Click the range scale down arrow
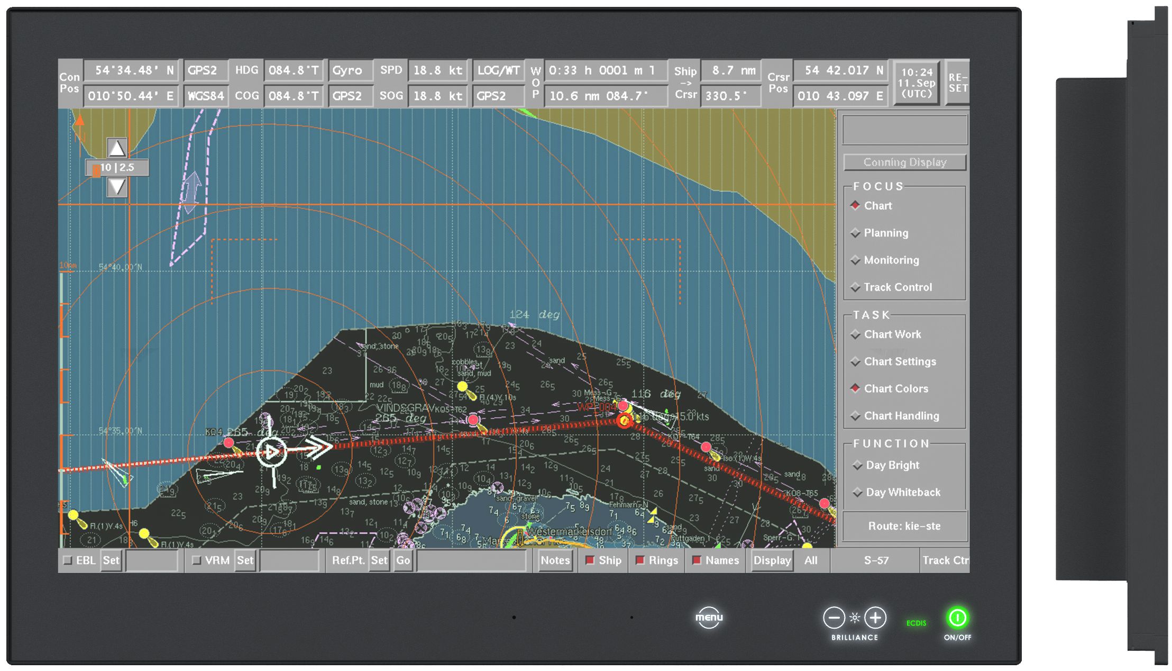This screenshot has height=671, width=1172. [117, 186]
